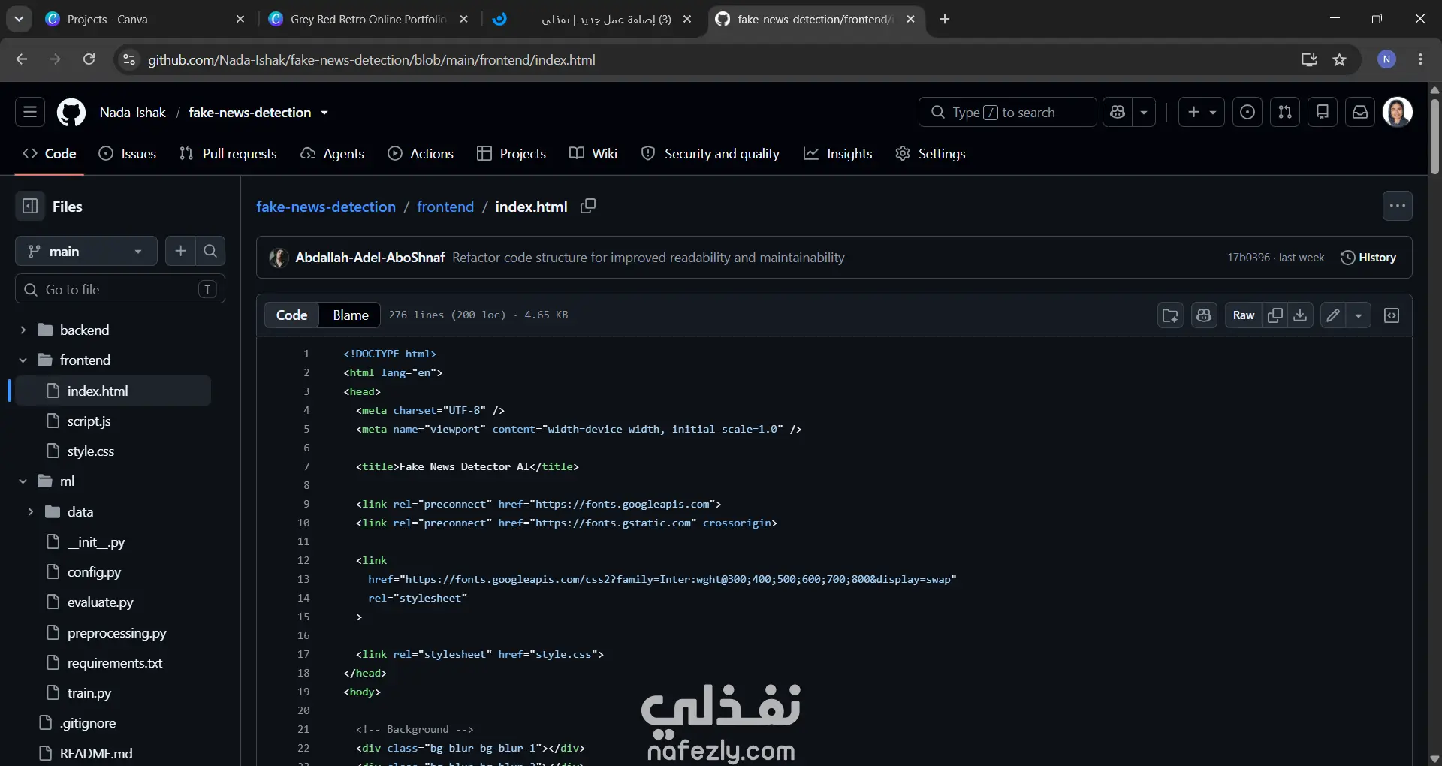Open the main branch selector dropdown
The height and width of the screenshot is (766, 1442).
(x=86, y=251)
